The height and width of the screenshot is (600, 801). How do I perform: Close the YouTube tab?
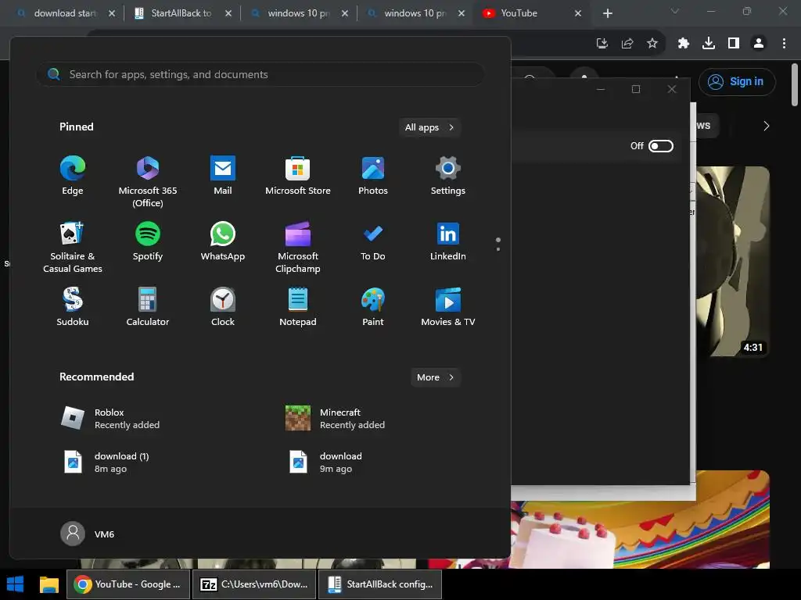pos(578,13)
